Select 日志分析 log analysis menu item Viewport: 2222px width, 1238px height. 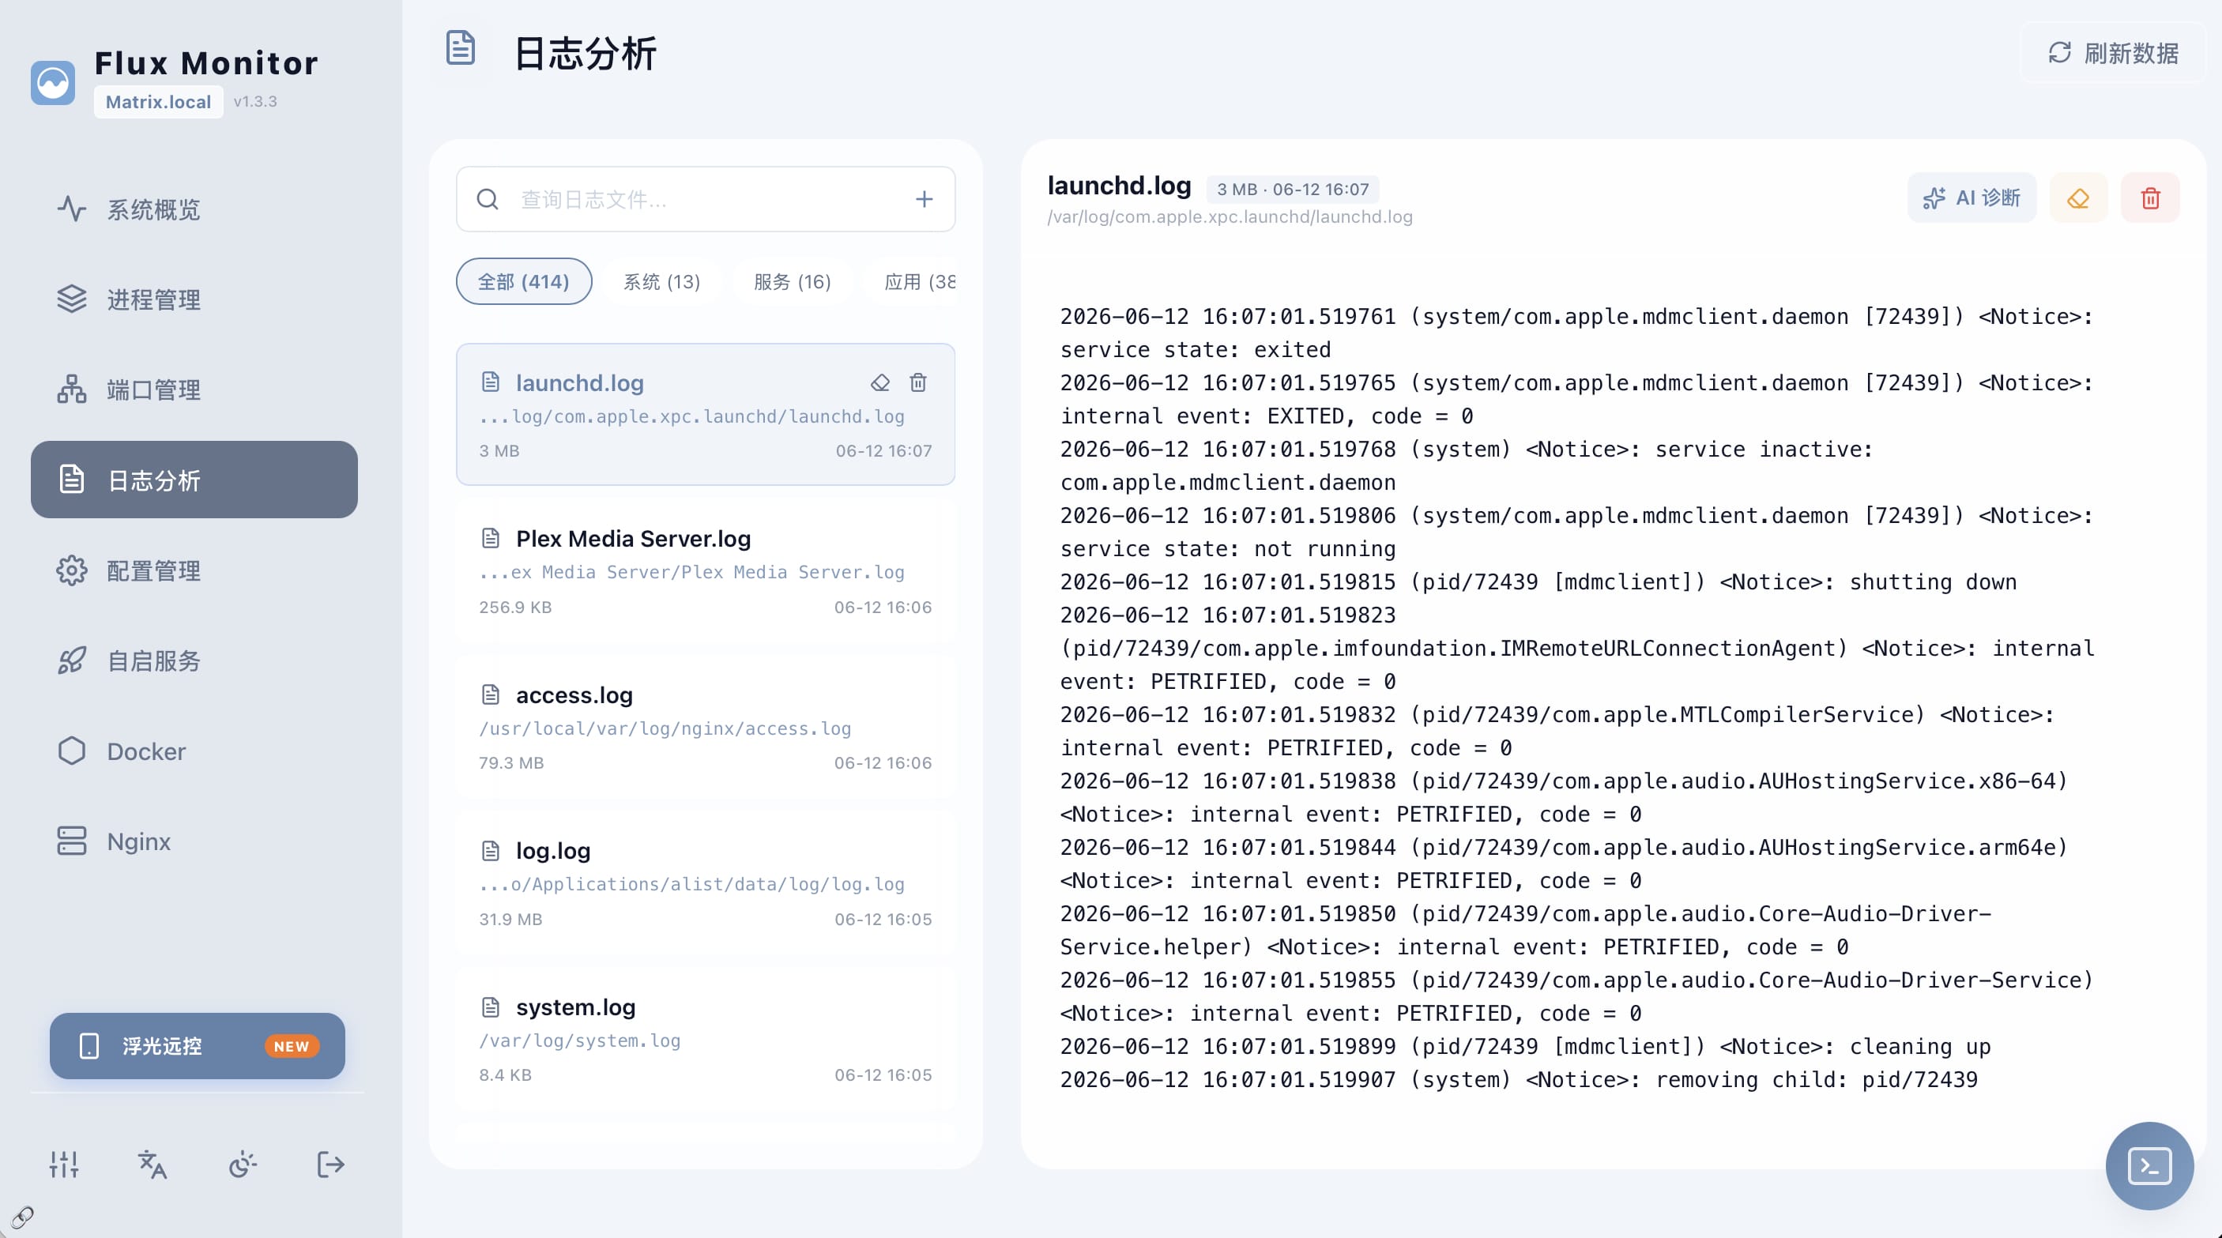(x=194, y=480)
